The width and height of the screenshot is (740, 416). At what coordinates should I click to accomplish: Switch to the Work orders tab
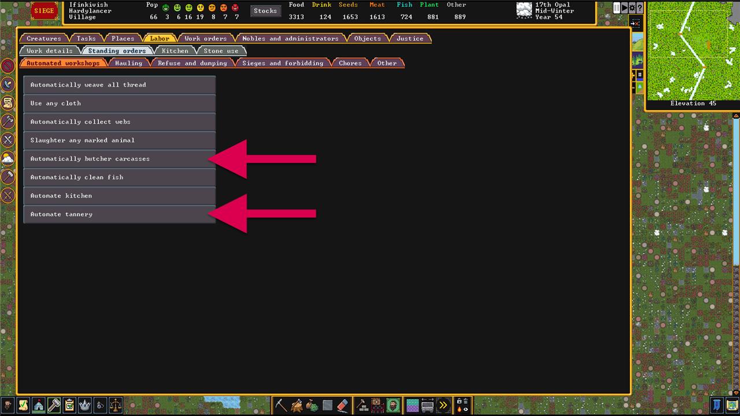205,39
